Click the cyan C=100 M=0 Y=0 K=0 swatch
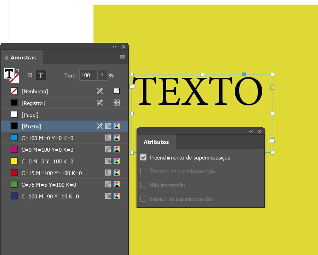Screen dimensions: 318x255 point(14,138)
